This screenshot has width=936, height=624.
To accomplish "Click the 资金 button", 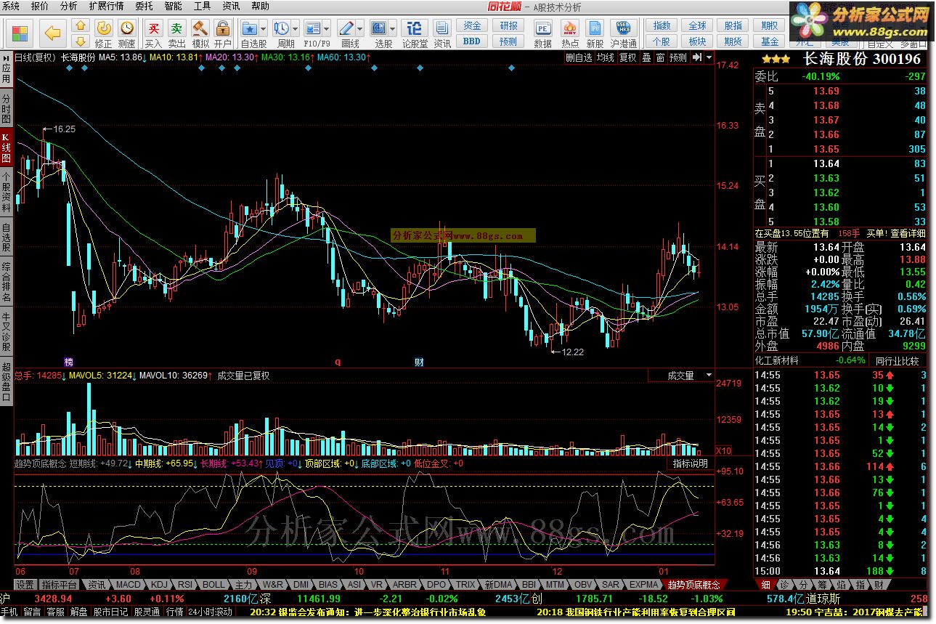I will point(472,26).
